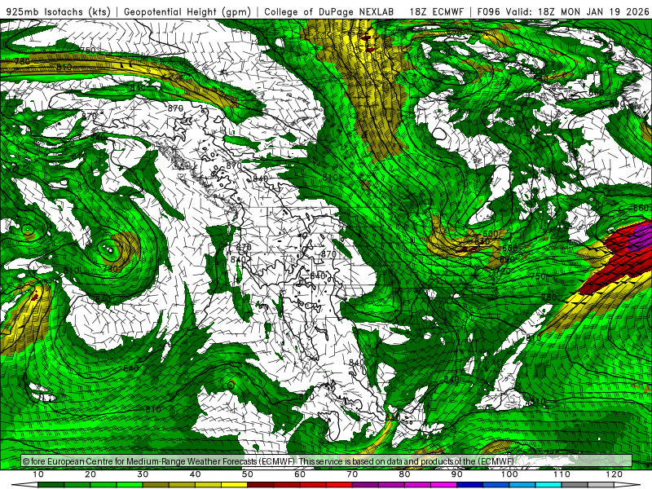
Task: Click the "College of DuPage NEXLAB" header text
Action: coord(329,11)
